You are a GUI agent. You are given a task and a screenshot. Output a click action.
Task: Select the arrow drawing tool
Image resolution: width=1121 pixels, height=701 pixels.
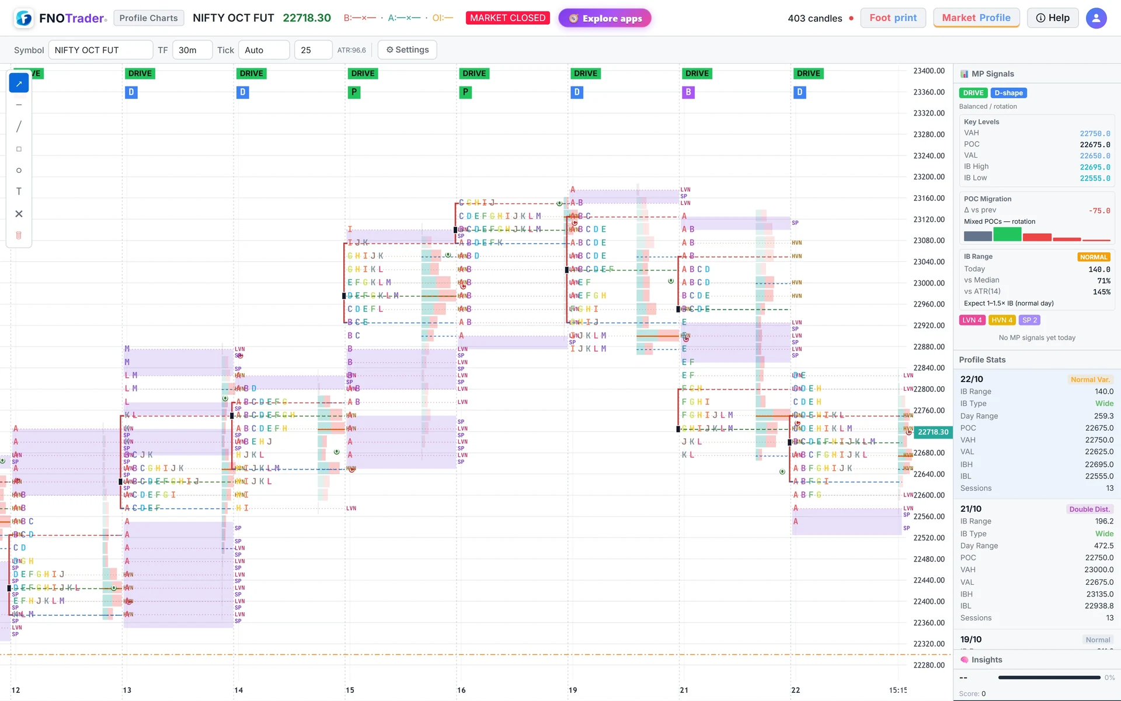tap(19, 84)
